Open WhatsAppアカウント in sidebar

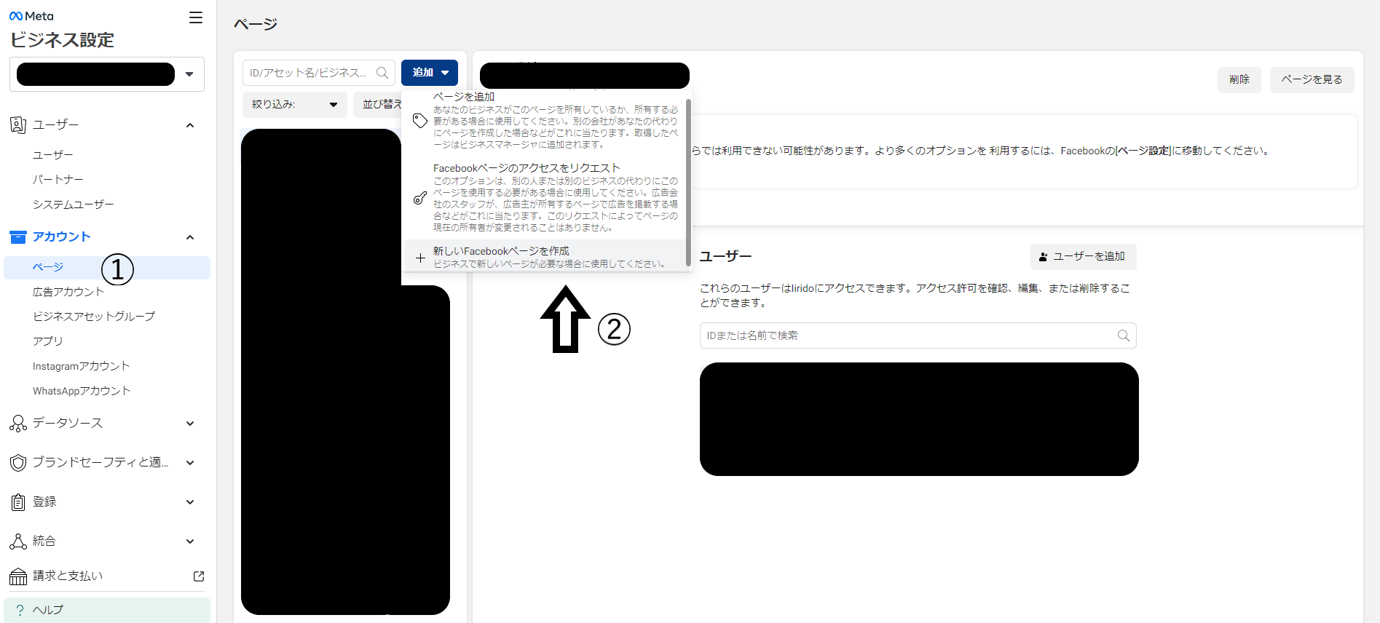pyautogui.click(x=82, y=391)
